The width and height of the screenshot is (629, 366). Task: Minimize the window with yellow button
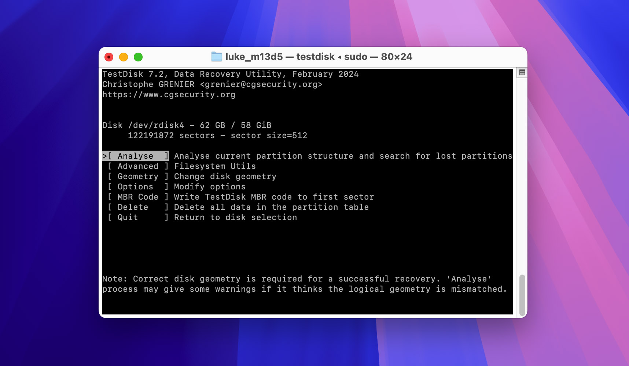click(124, 57)
